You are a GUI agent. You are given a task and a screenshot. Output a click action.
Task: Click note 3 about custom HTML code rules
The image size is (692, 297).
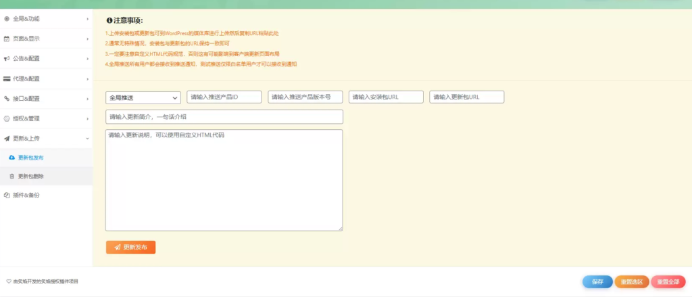193,53
